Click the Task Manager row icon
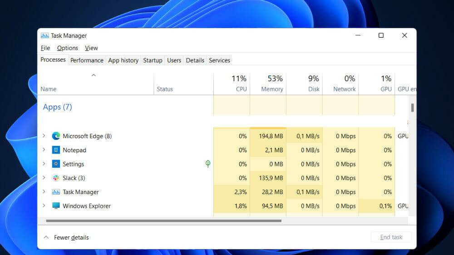Image resolution: width=454 pixels, height=255 pixels. coord(56,192)
